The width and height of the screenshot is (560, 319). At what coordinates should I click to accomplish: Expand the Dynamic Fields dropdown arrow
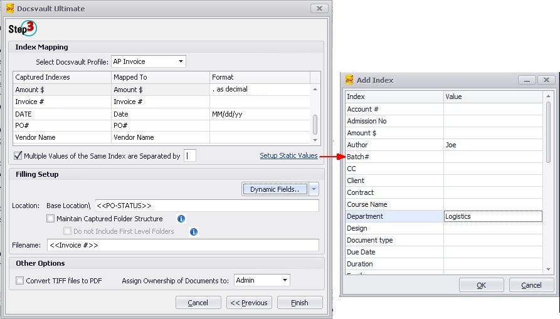tap(314, 189)
